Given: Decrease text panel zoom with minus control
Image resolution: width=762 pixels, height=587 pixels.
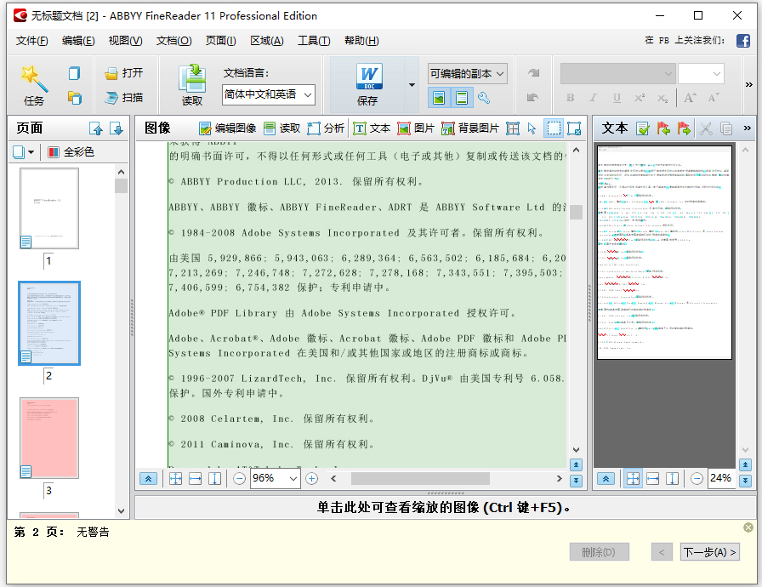Looking at the screenshot, I should (698, 478).
